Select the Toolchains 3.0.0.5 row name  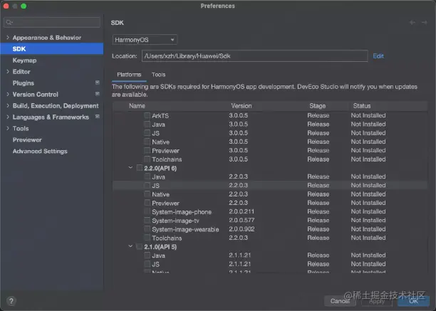click(x=167, y=159)
